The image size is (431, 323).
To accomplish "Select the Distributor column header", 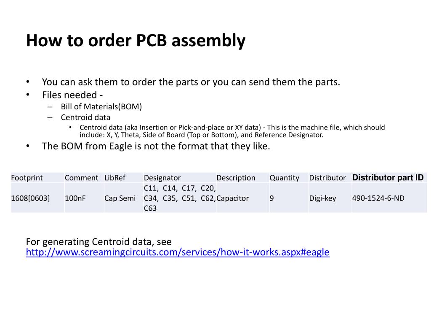I will (x=327, y=178).
